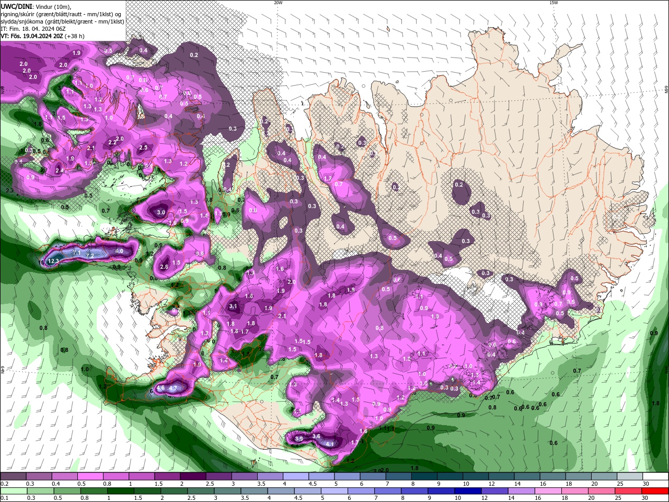Image resolution: width=669 pixels, height=502 pixels.
Task: Click the bright pink 0.5 swatch in upper legend
Action: 90,476
